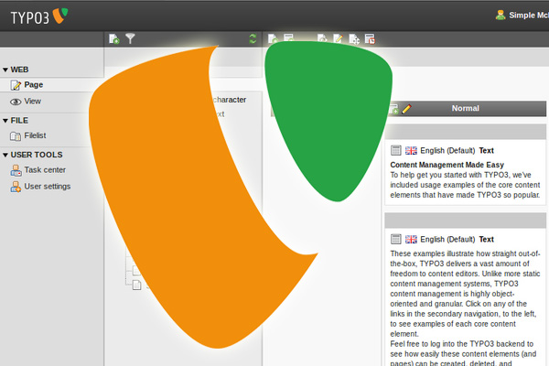The image size is (549, 366).
Task: Add new content element in Normal column
Action: click(x=393, y=109)
